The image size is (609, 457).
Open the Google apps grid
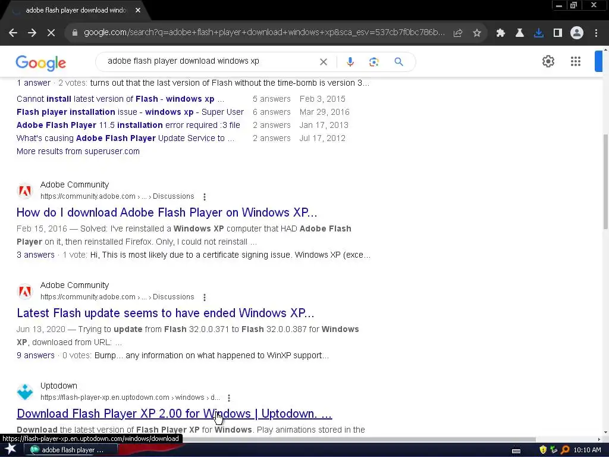click(576, 61)
